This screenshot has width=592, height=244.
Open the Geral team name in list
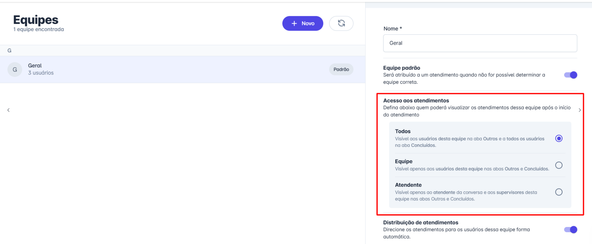[x=35, y=66]
